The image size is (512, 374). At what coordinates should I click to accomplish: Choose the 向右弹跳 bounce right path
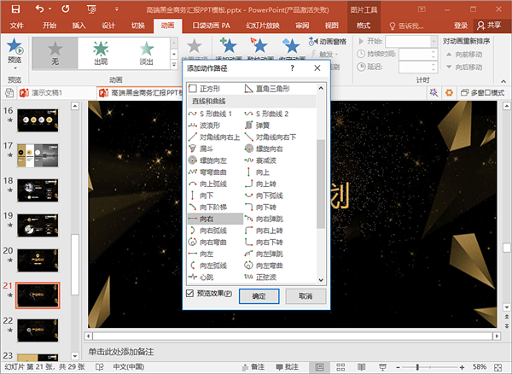click(264, 219)
